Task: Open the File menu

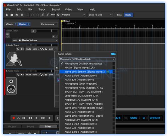Action: point(8,10)
